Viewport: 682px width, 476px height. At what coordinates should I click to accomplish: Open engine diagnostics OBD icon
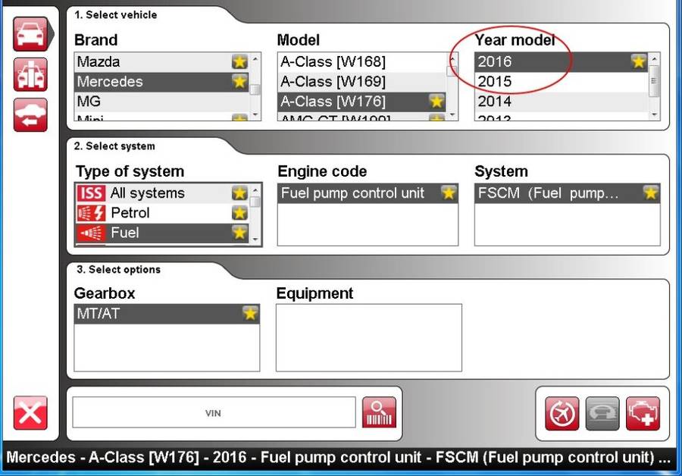643,413
